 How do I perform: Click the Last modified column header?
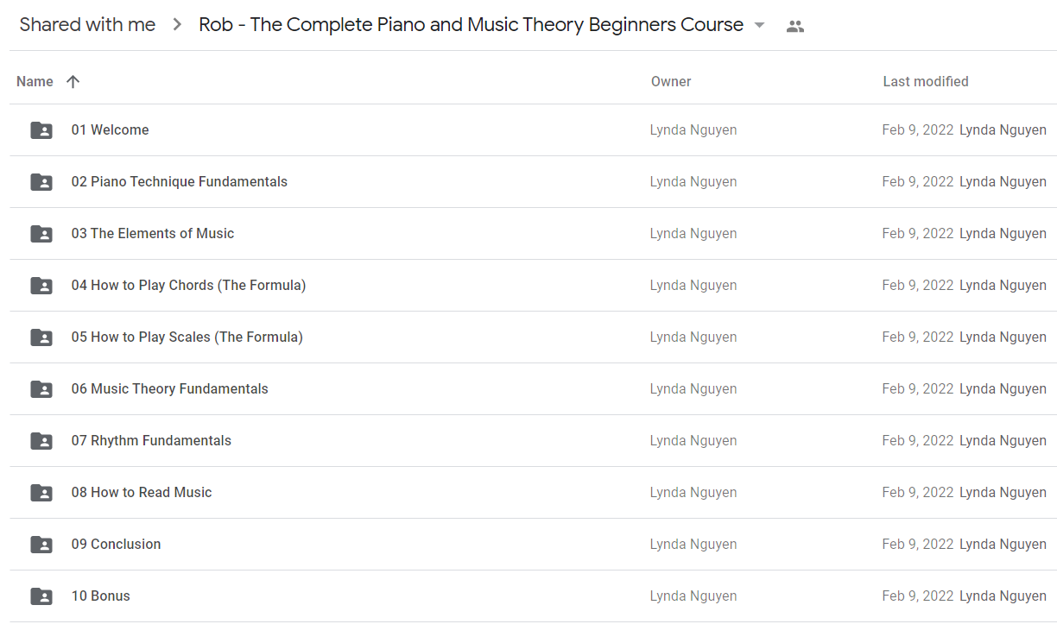[926, 81]
